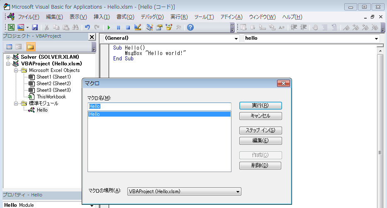
Task: Open the 表示(V) menu
Action: pos(78,17)
